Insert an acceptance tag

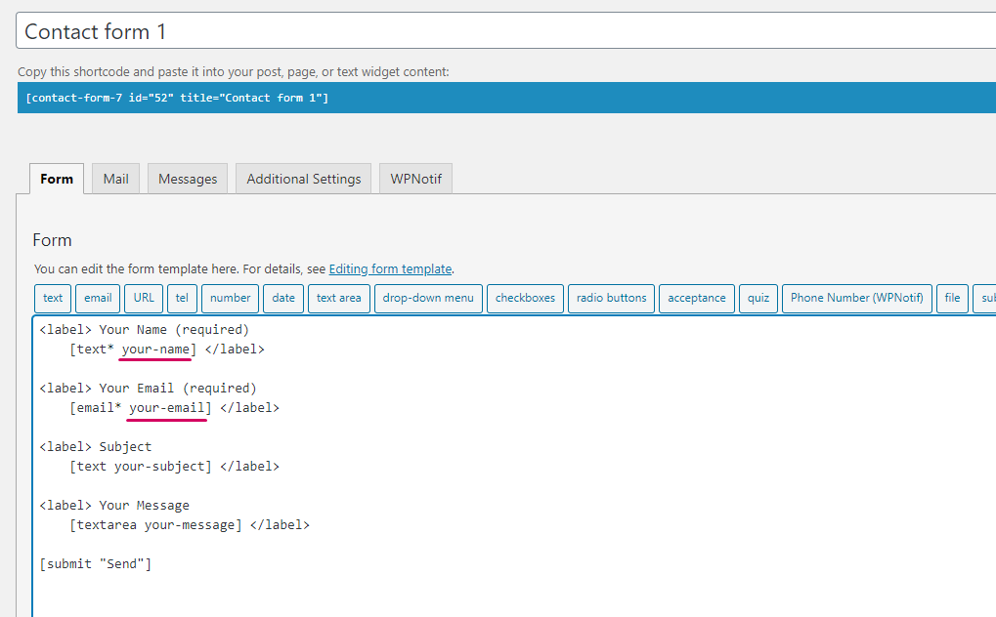697,298
